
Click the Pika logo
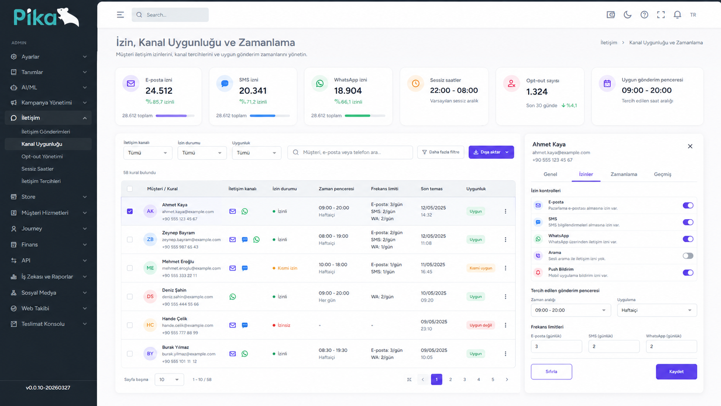[x=46, y=18]
